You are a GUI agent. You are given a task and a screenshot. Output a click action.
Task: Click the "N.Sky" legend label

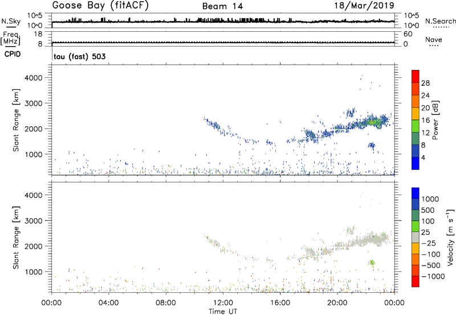coord(11,21)
